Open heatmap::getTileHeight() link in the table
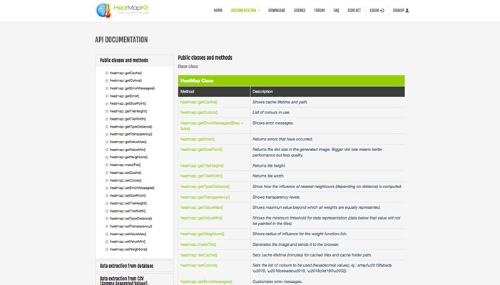 click(202, 165)
